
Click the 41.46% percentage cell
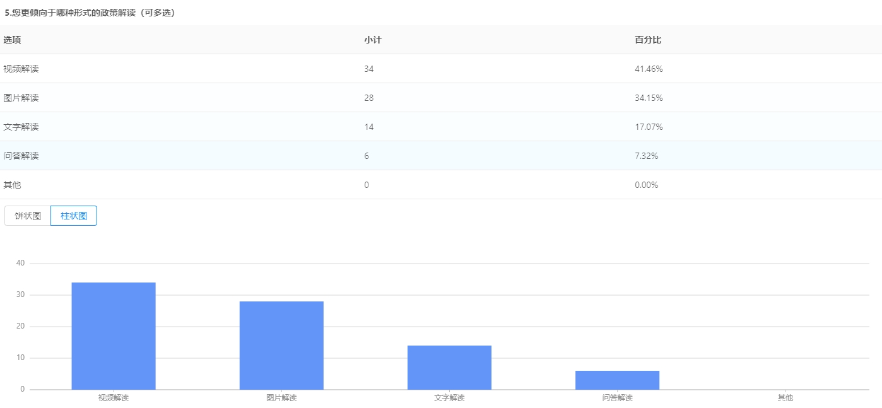click(649, 69)
